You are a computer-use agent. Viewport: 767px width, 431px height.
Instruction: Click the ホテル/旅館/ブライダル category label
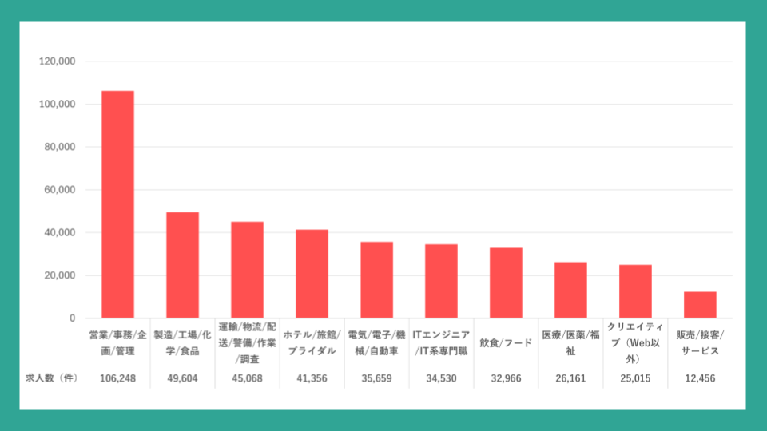(x=312, y=342)
